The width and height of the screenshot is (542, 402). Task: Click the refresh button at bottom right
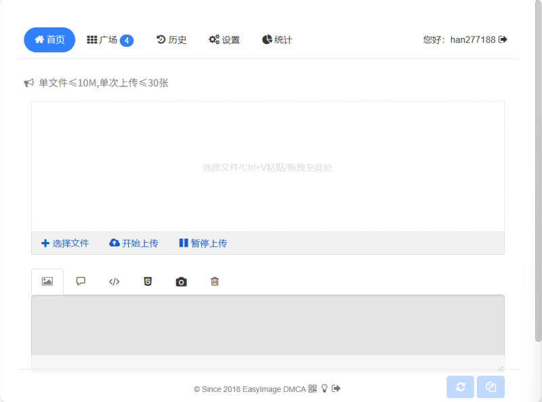pos(461,386)
